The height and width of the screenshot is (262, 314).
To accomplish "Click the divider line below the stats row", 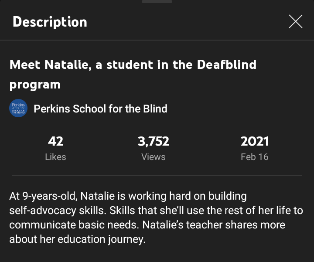I will 157,175.
